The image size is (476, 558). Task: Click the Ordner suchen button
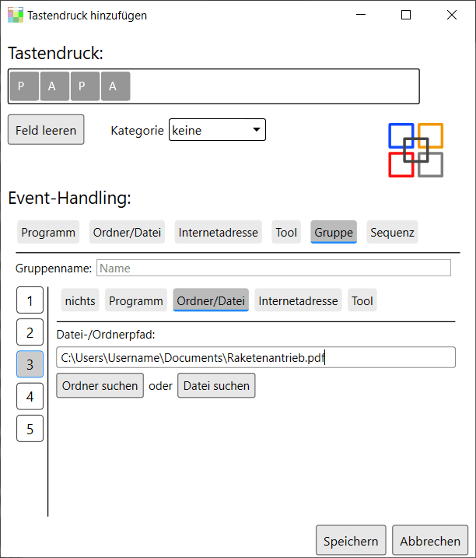100,385
